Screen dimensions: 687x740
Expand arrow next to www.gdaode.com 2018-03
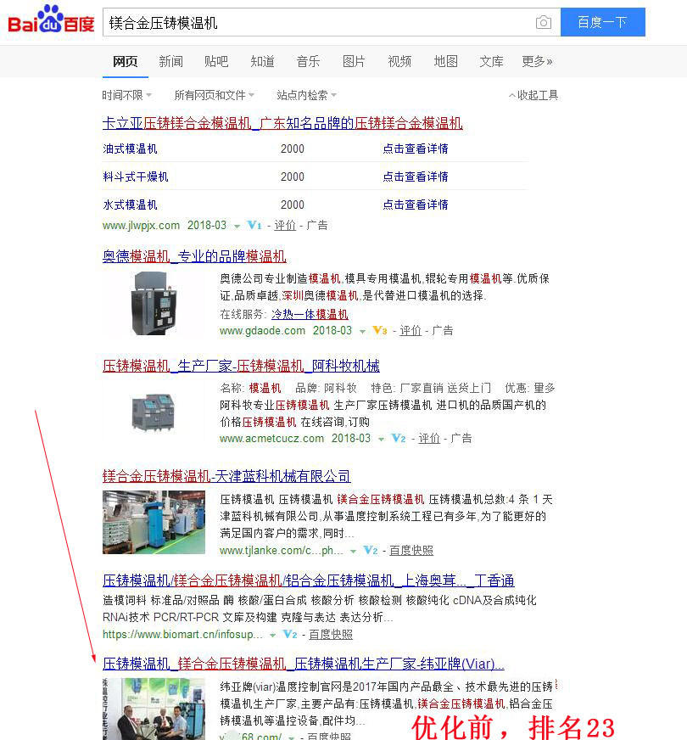point(362,332)
